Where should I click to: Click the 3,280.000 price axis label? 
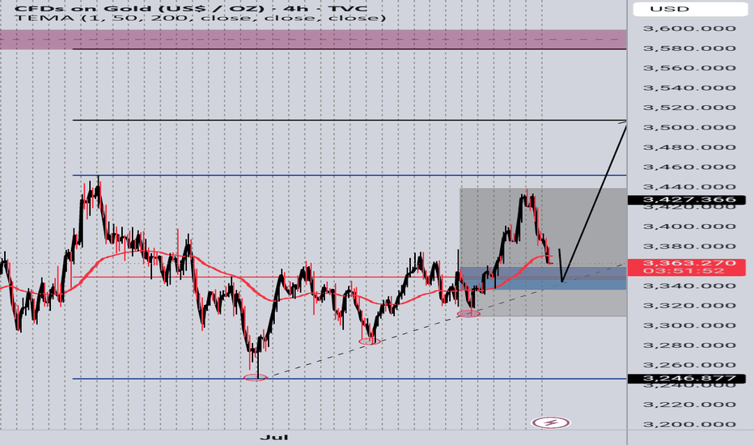pyautogui.click(x=689, y=345)
